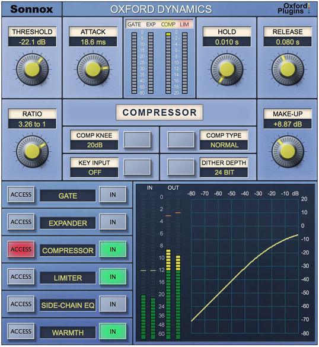Click the Sonnox brand logo
319x347 pixels.
tap(31, 9)
